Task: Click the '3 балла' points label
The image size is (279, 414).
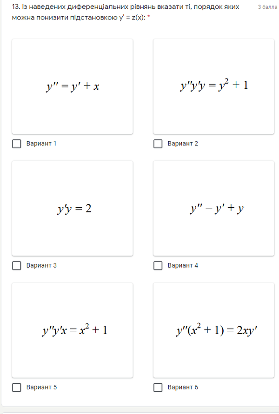Action: point(267,8)
